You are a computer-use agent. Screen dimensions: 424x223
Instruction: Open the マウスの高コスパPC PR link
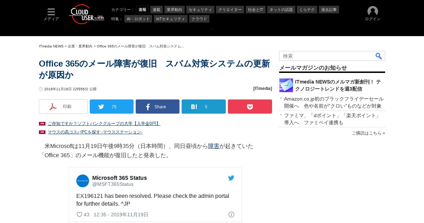click(x=95, y=132)
